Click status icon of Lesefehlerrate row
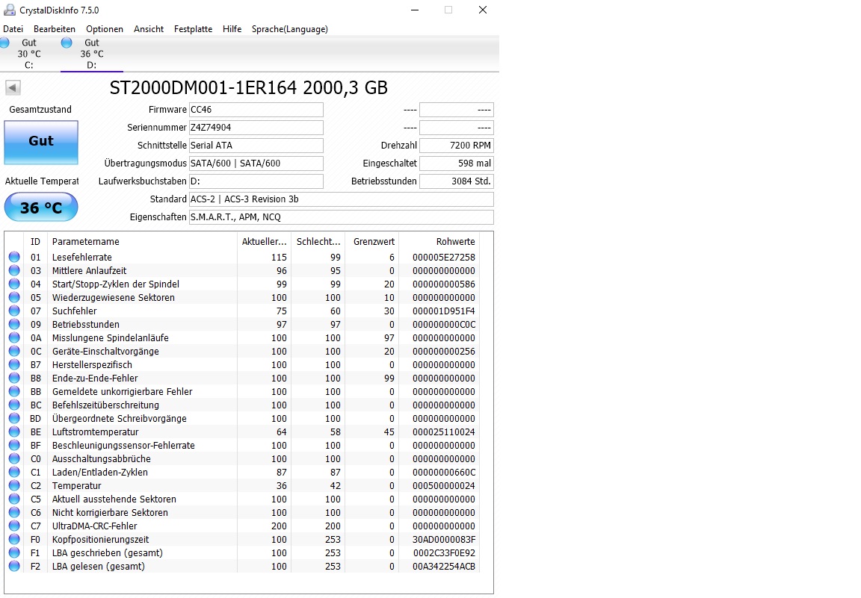This screenshot has height=598, width=861. pyautogui.click(x=14, y=257)
